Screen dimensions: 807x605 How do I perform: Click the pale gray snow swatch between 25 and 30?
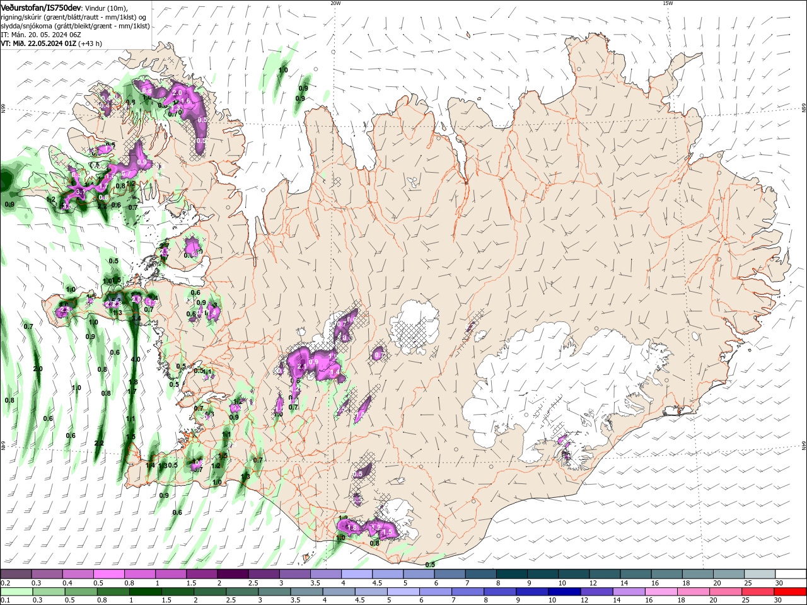759,574
